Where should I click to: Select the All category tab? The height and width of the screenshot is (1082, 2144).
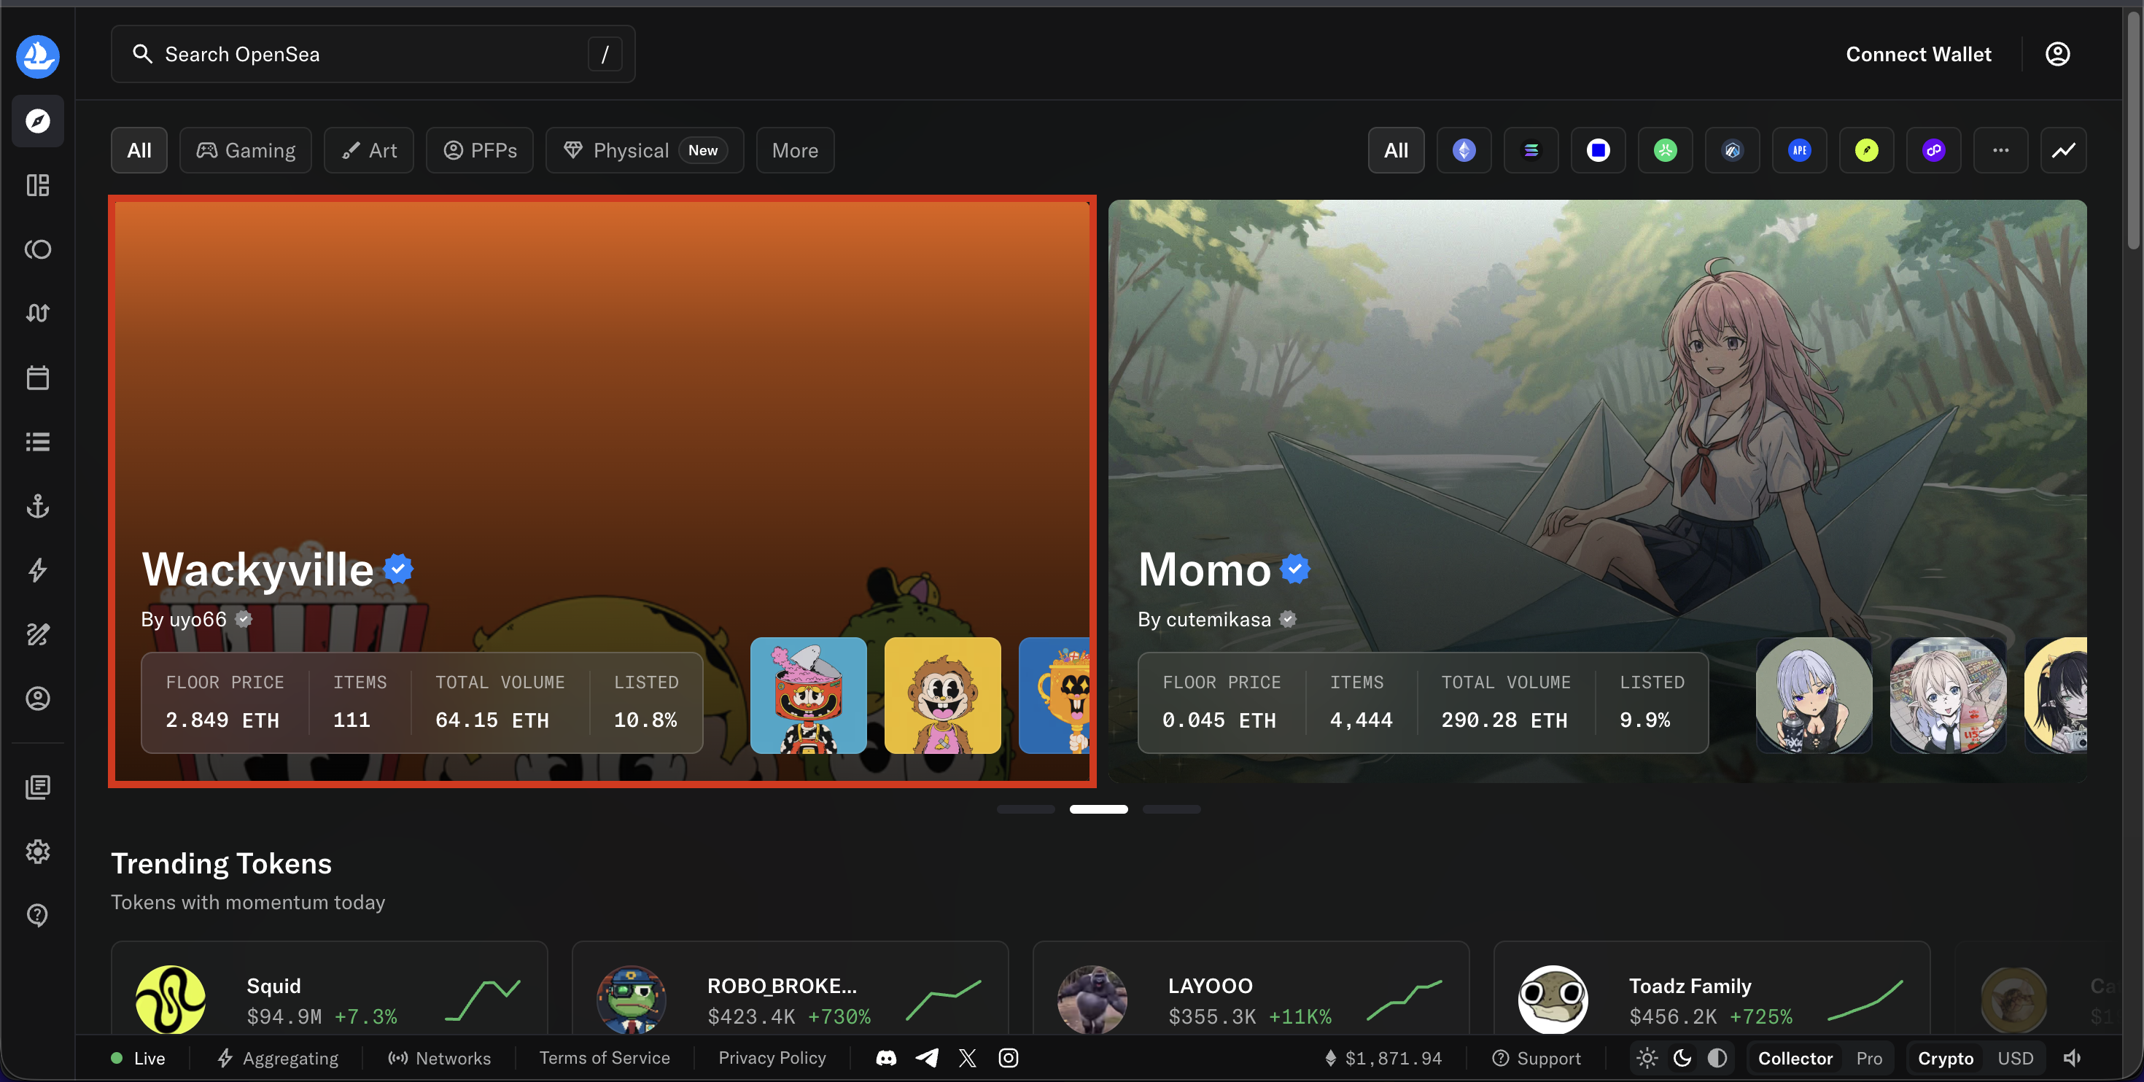[139, 151]
